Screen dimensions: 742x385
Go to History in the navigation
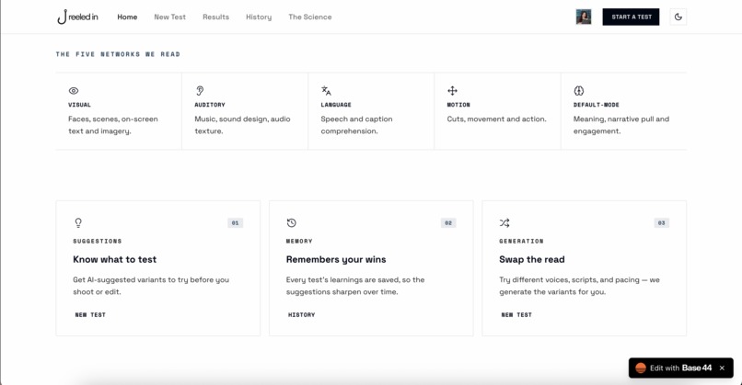point(259,17)
